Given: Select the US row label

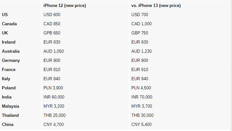Looking at the screenshot, I should [5, 15].
